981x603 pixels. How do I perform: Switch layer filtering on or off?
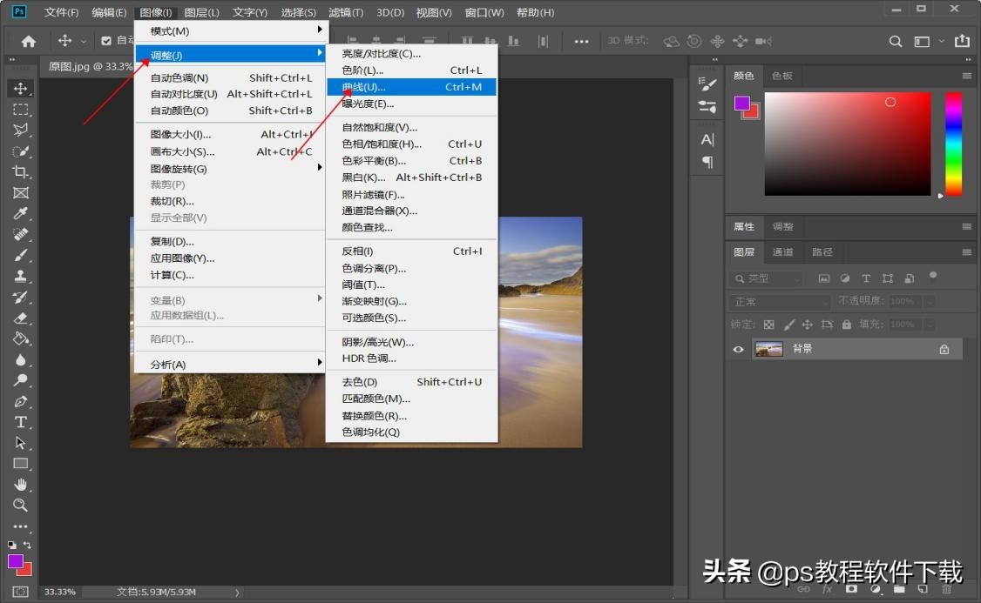pos(933,276)
